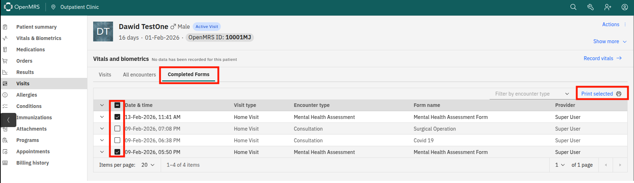Open the Items per page dropdown
Viewport: 634px width, 183px height.
[x=148, y=165]
